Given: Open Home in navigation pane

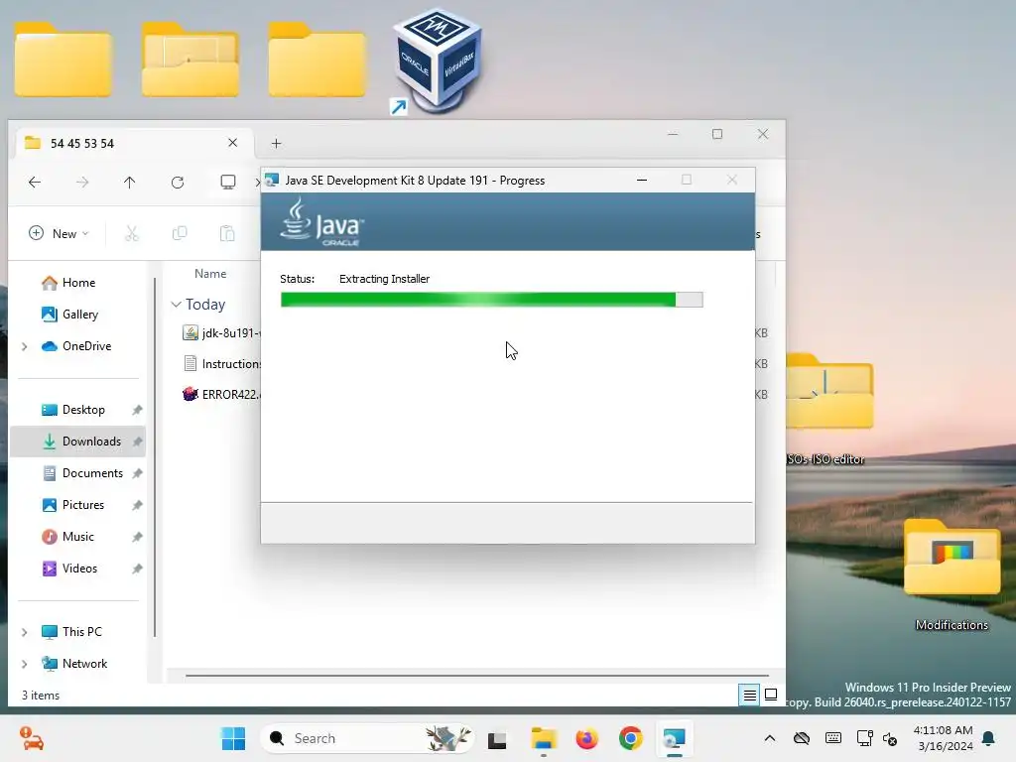Looking at the screenshot, I should 78,283.
